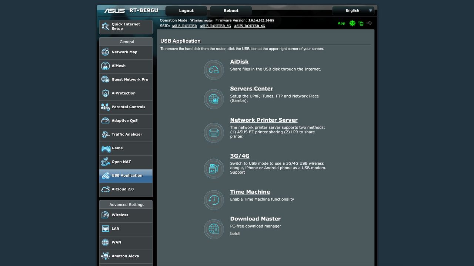This screenshot has width=474, height=266.
Task: Select Traffic Analyzer menu item
Action: pyautogui.click(x=126, y=134)
